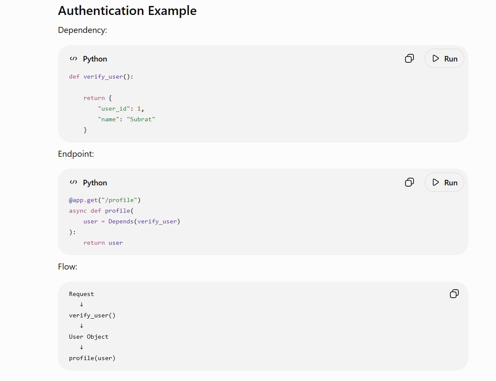Viewport: 496px width, 381px height.
Task: Click the Request line in the flow block
Action: [81, 294]
